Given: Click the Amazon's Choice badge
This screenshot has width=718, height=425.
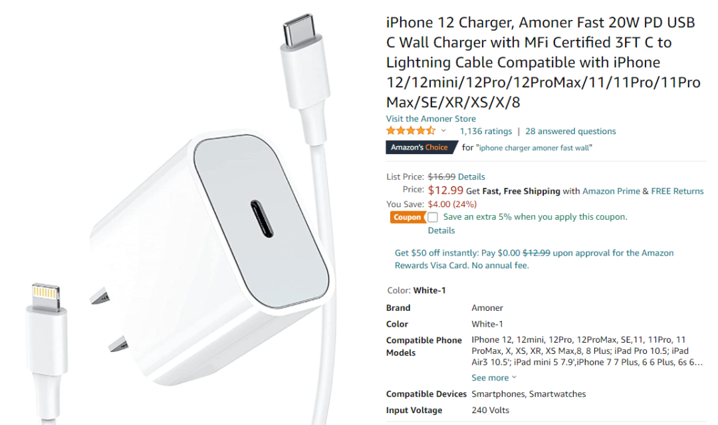Looking at the screenshot, I should click(421, 147).
